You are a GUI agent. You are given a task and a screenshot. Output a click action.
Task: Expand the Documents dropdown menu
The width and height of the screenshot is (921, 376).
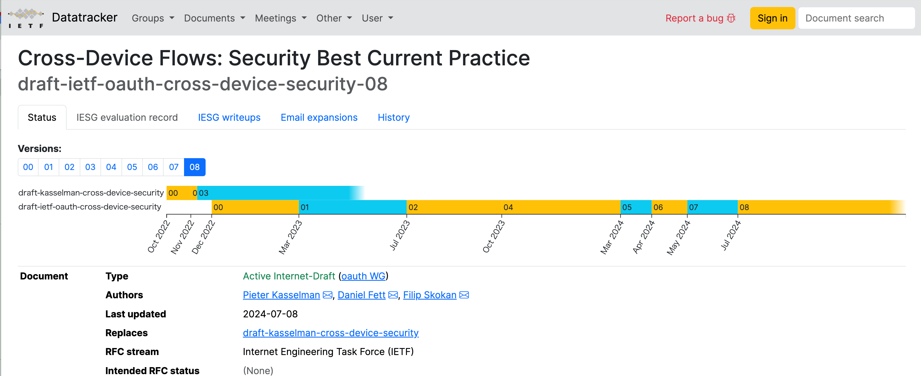[214, 18]
